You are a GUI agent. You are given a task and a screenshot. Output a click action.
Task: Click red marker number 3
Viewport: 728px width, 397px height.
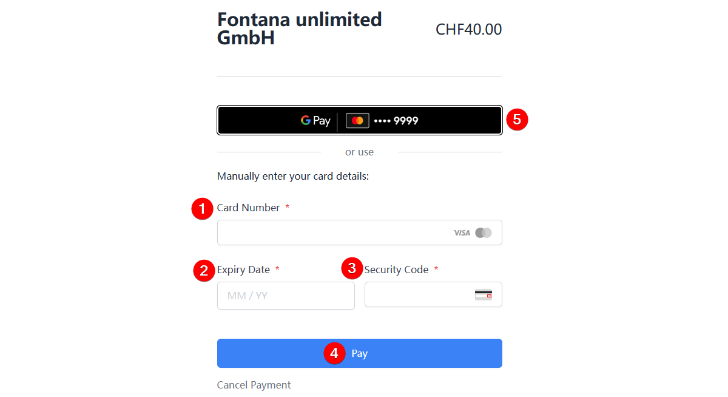tap(352, 268)
